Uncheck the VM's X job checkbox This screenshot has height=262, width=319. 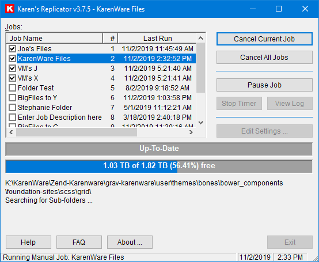(13, 78)
